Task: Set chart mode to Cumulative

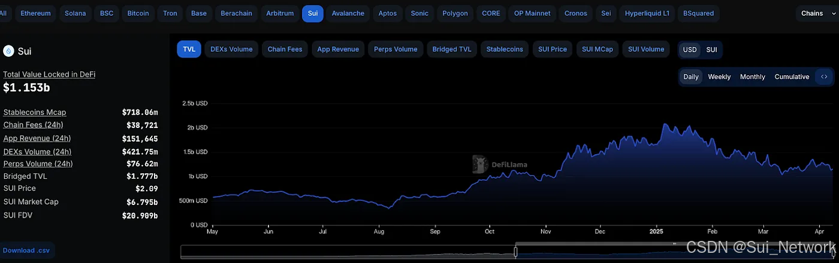Action: 792,77
